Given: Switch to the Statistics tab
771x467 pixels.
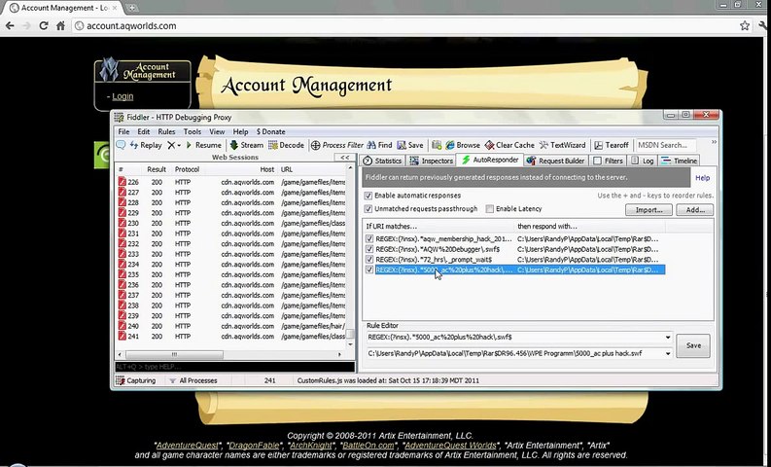Looking at the screenshot, I should (382, 161).
